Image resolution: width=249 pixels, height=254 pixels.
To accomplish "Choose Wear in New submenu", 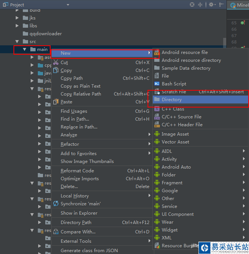I will tap(200, 222).
